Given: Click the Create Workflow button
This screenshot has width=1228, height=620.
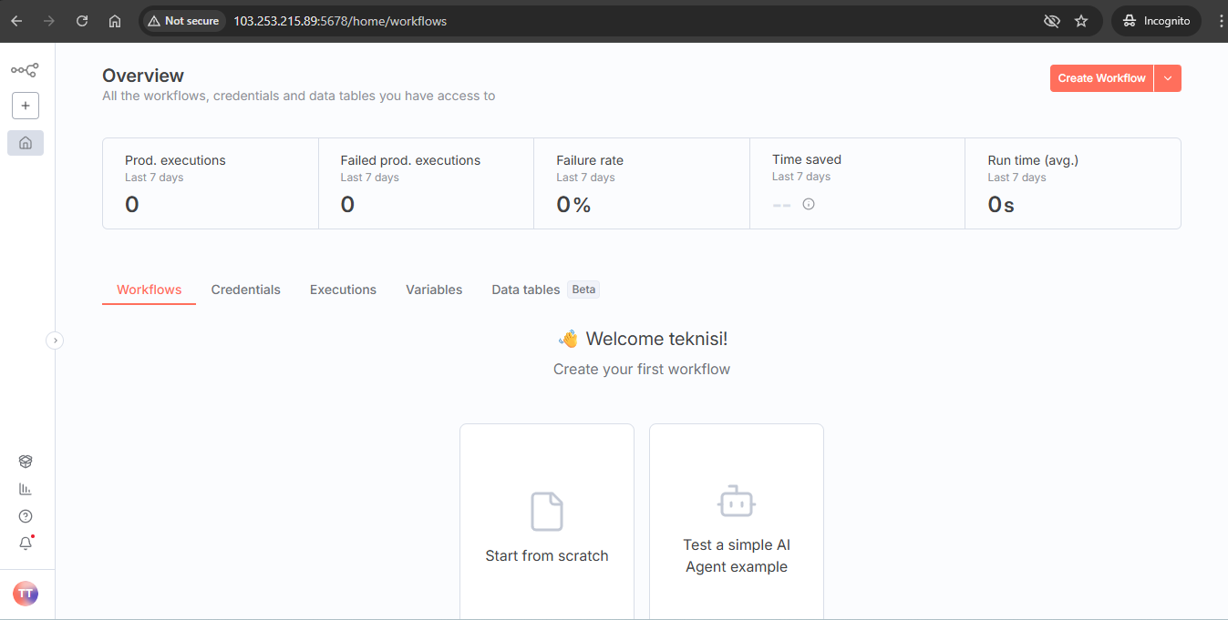Looking at the screenshot, I should click(1101, 78).
